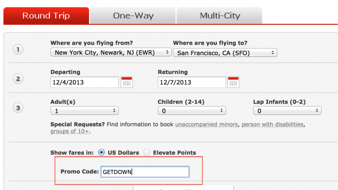Click the step 1 circle icon

point(18,49)
